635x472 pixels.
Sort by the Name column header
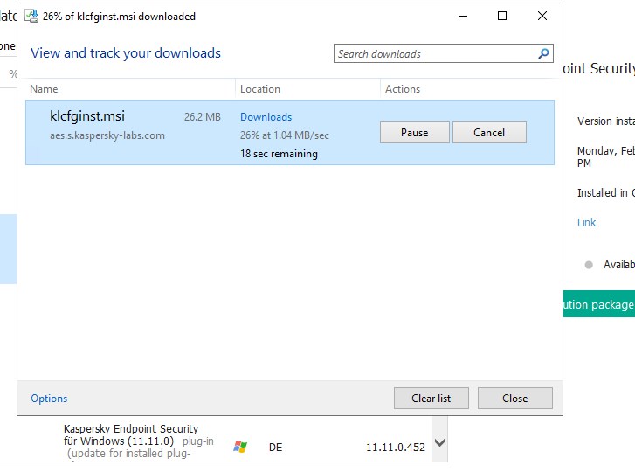tap(44, 89)
